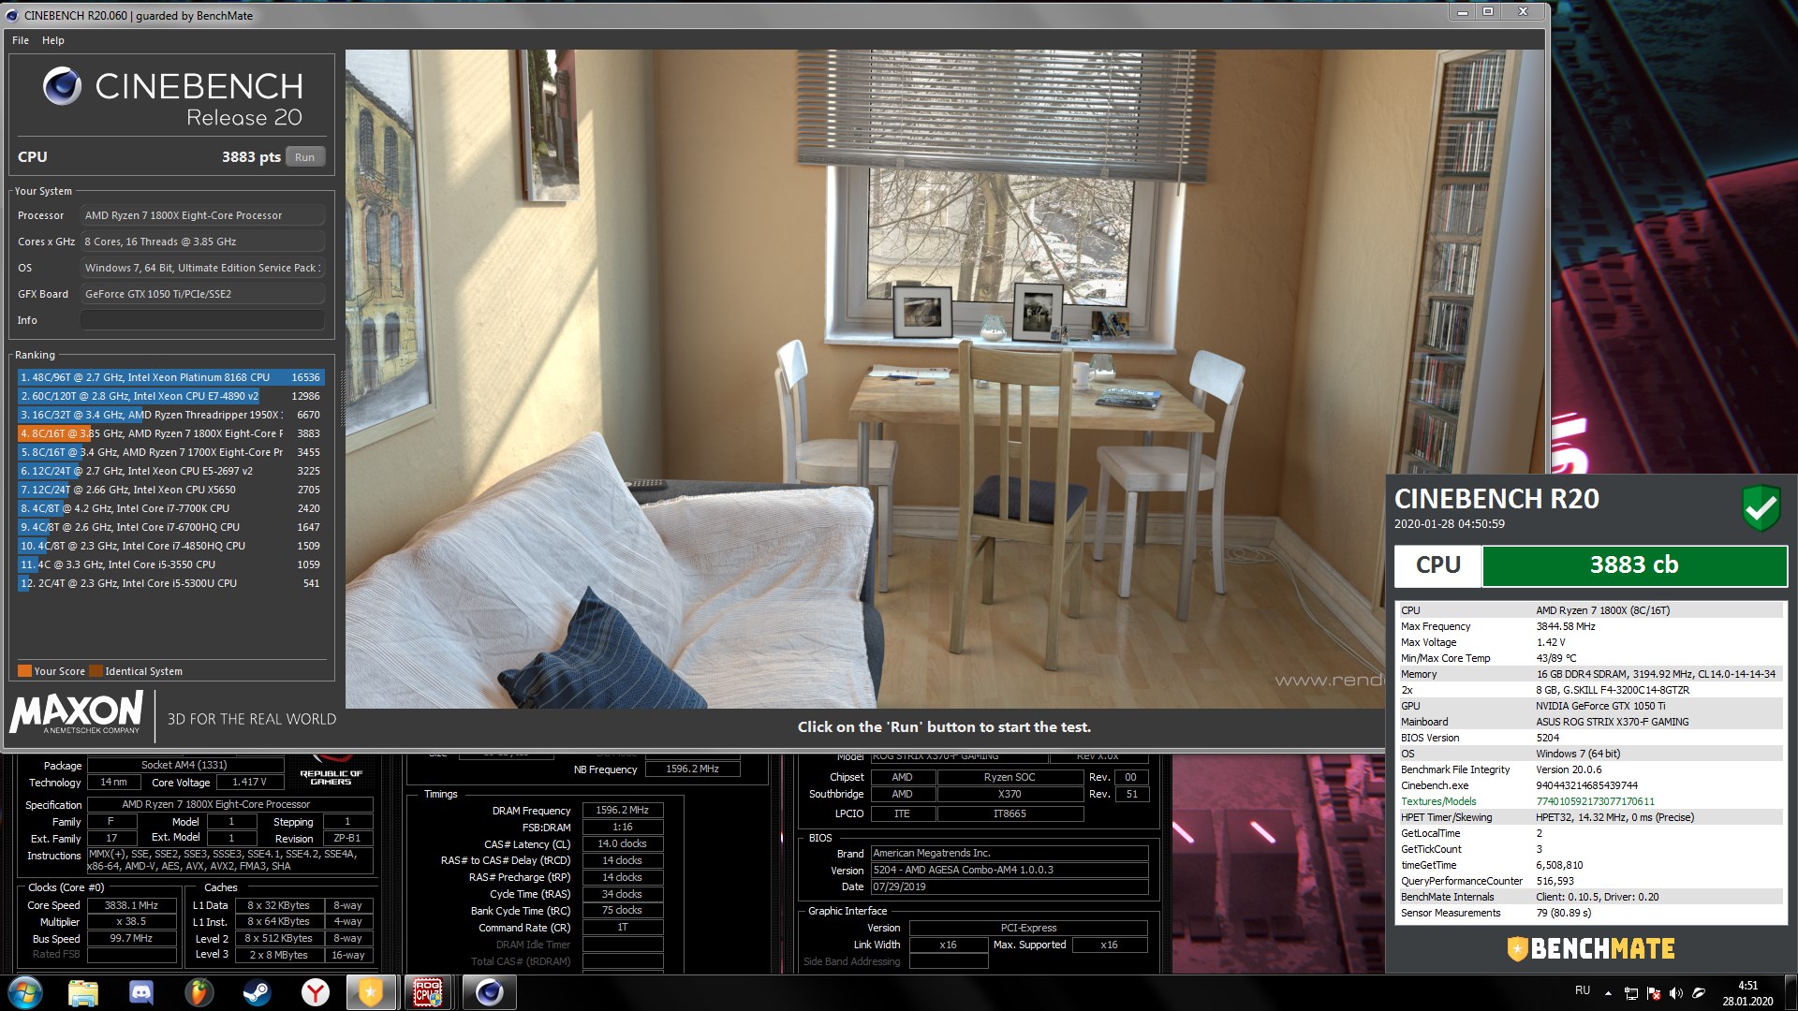Select BenchMate HPET Timer/Skewing row
Screen dimensions: 1798x1011
pyautogui.click(x=1589, y=817)
